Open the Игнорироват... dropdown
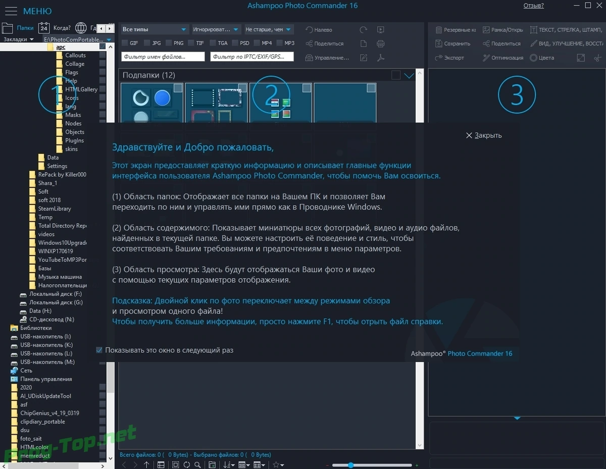 [x=216, y=30]
